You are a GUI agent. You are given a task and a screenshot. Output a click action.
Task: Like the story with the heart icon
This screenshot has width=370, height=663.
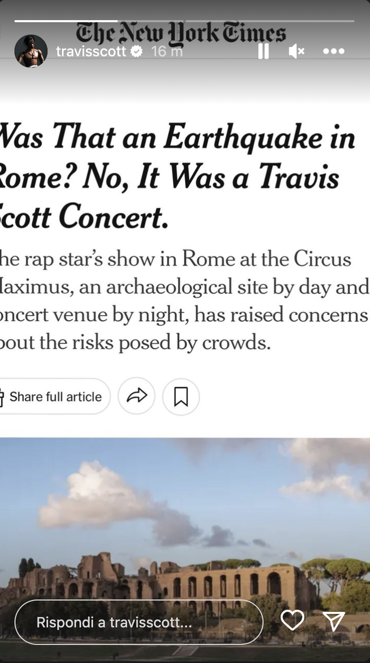[292, 620]
